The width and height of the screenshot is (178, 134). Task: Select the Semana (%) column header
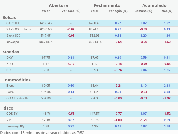click(143, 11)
